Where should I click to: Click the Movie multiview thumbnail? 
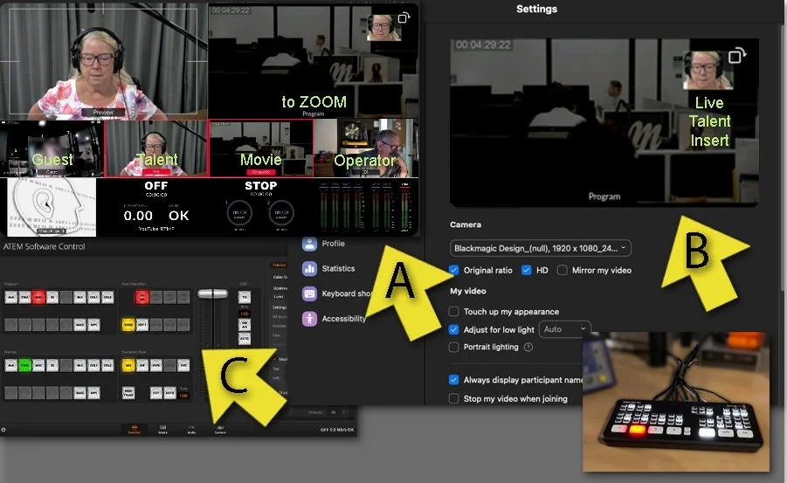pyautogui.click(x=261, y=148)
